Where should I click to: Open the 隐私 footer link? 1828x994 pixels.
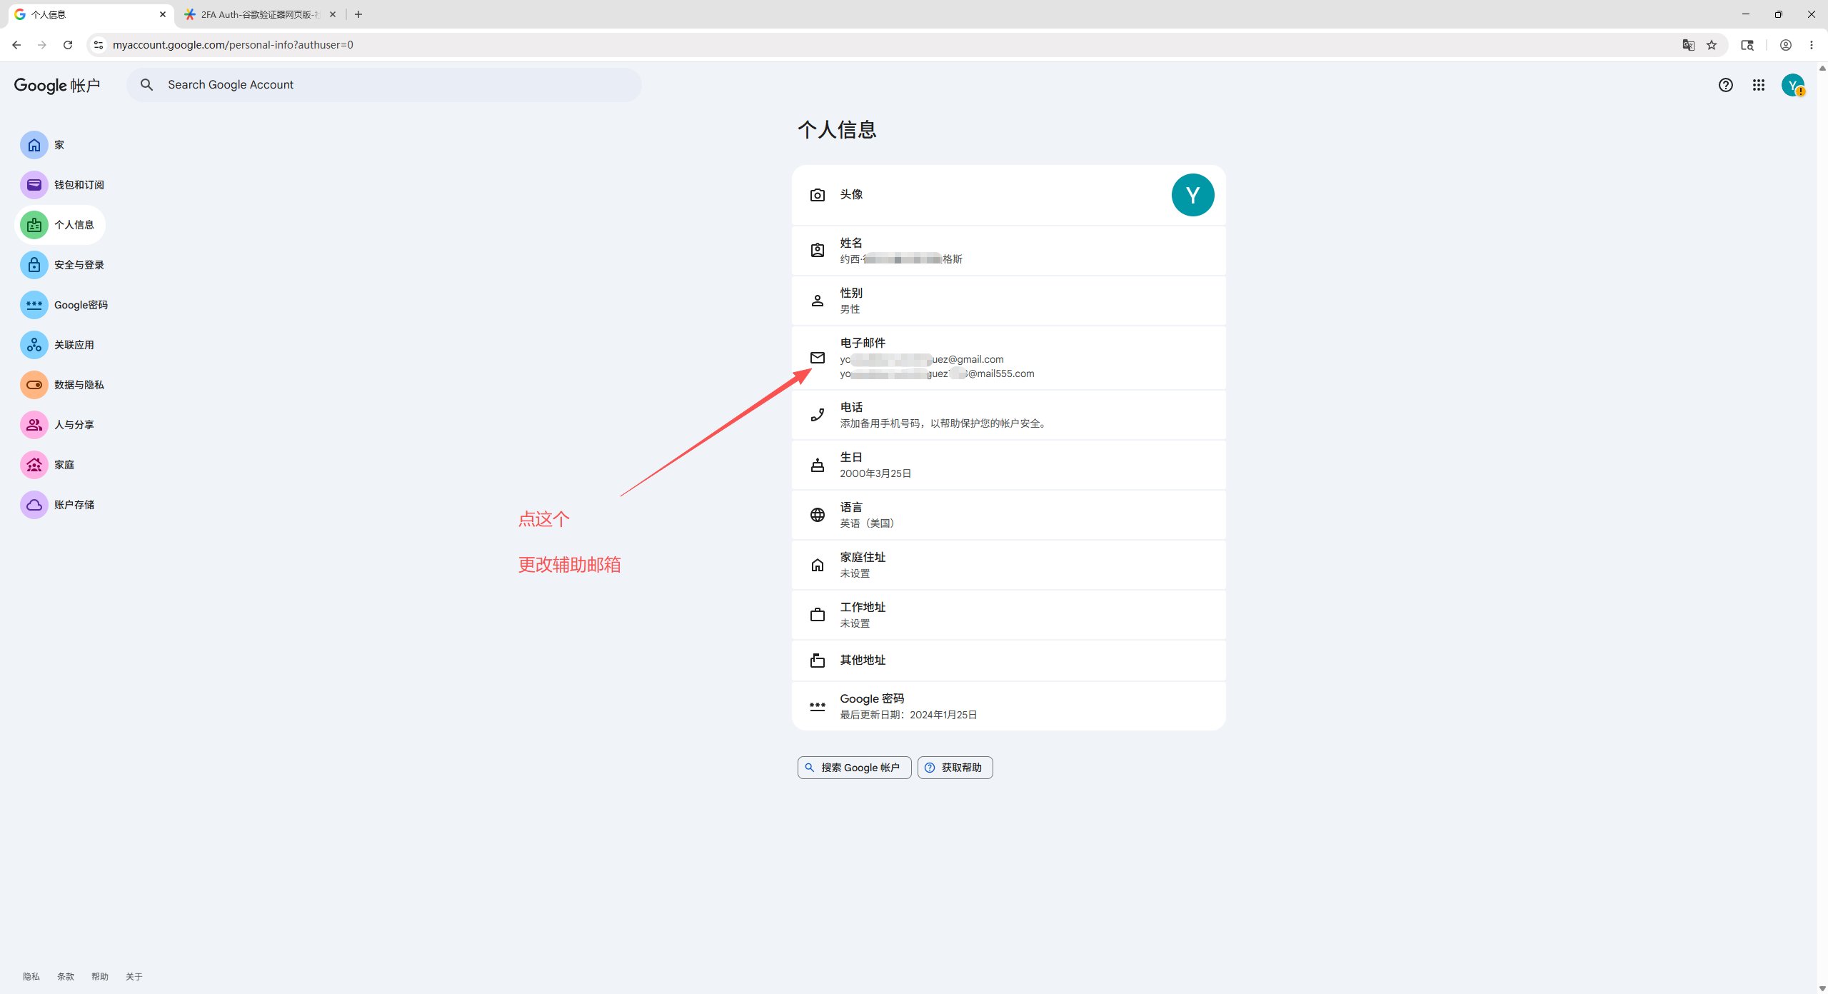click(x=31, y=976)
